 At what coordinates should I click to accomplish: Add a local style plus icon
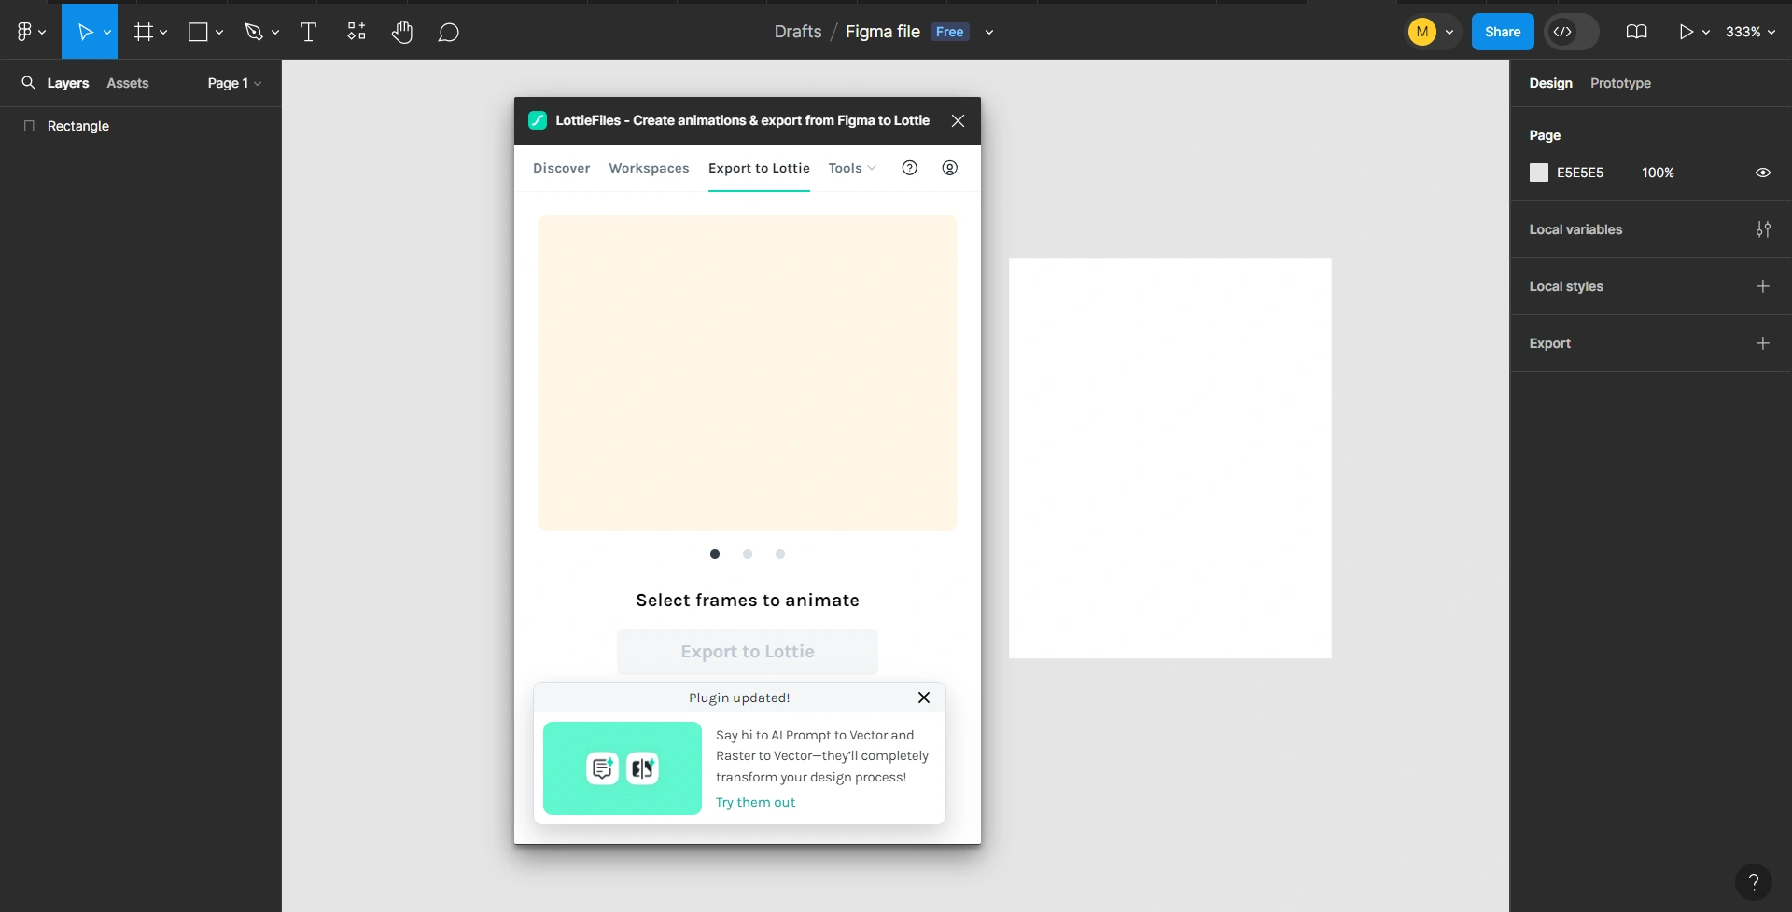point(1763,286)
